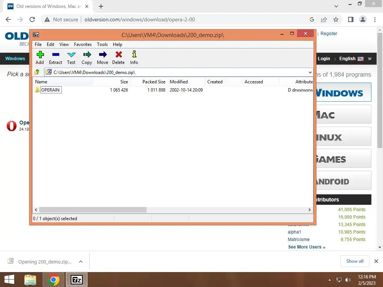Open Windows Start menu
This screenshot has height=287, width=383.
pyautogui.click(x=9, y=280)
